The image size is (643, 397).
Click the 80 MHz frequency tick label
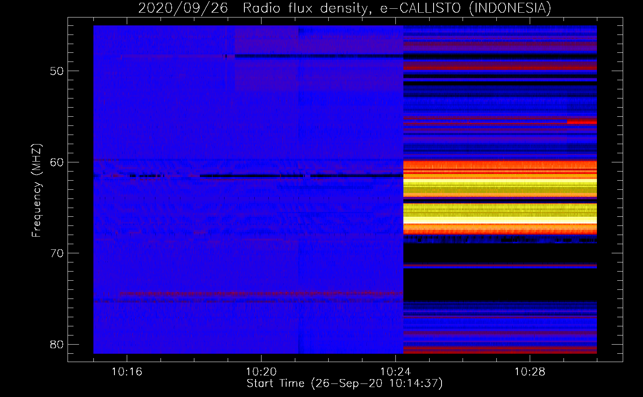tap(57, 345)
